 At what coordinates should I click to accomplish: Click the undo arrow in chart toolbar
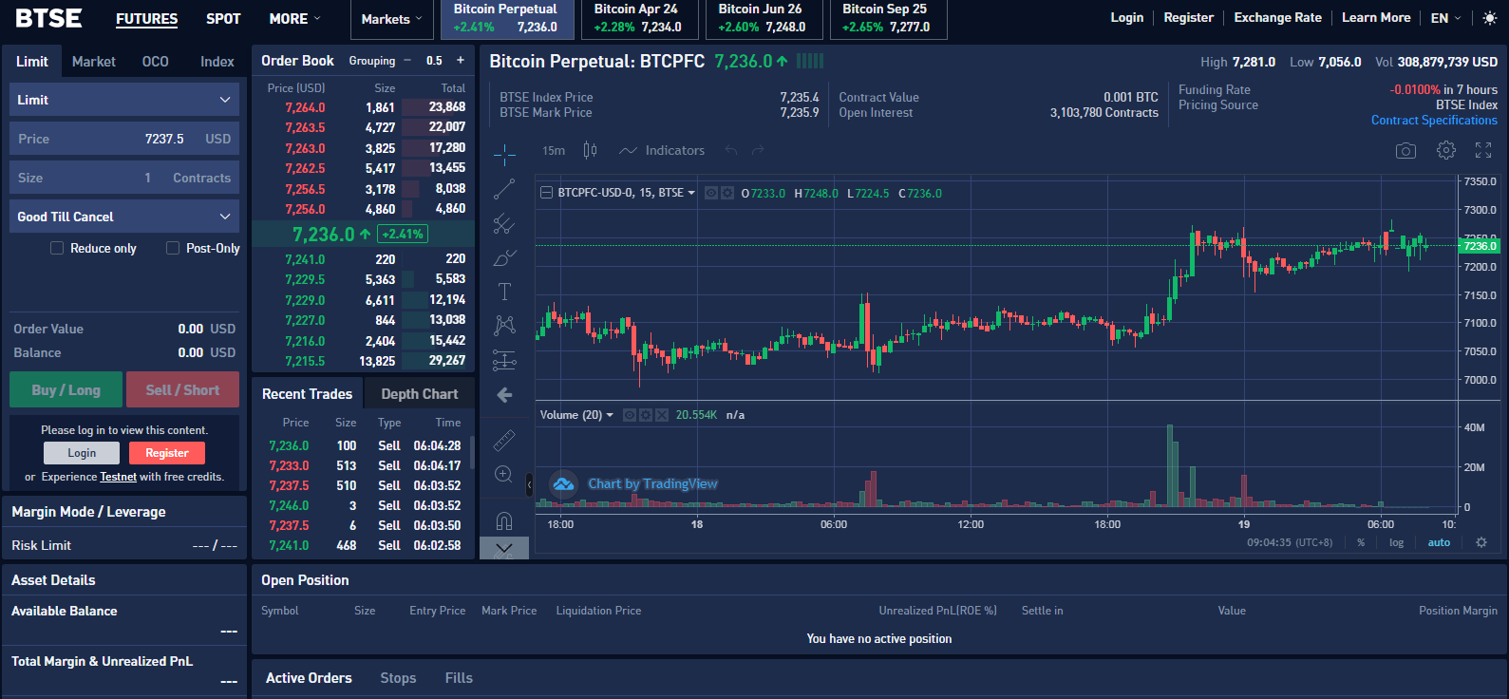click(x=730, y=150)
